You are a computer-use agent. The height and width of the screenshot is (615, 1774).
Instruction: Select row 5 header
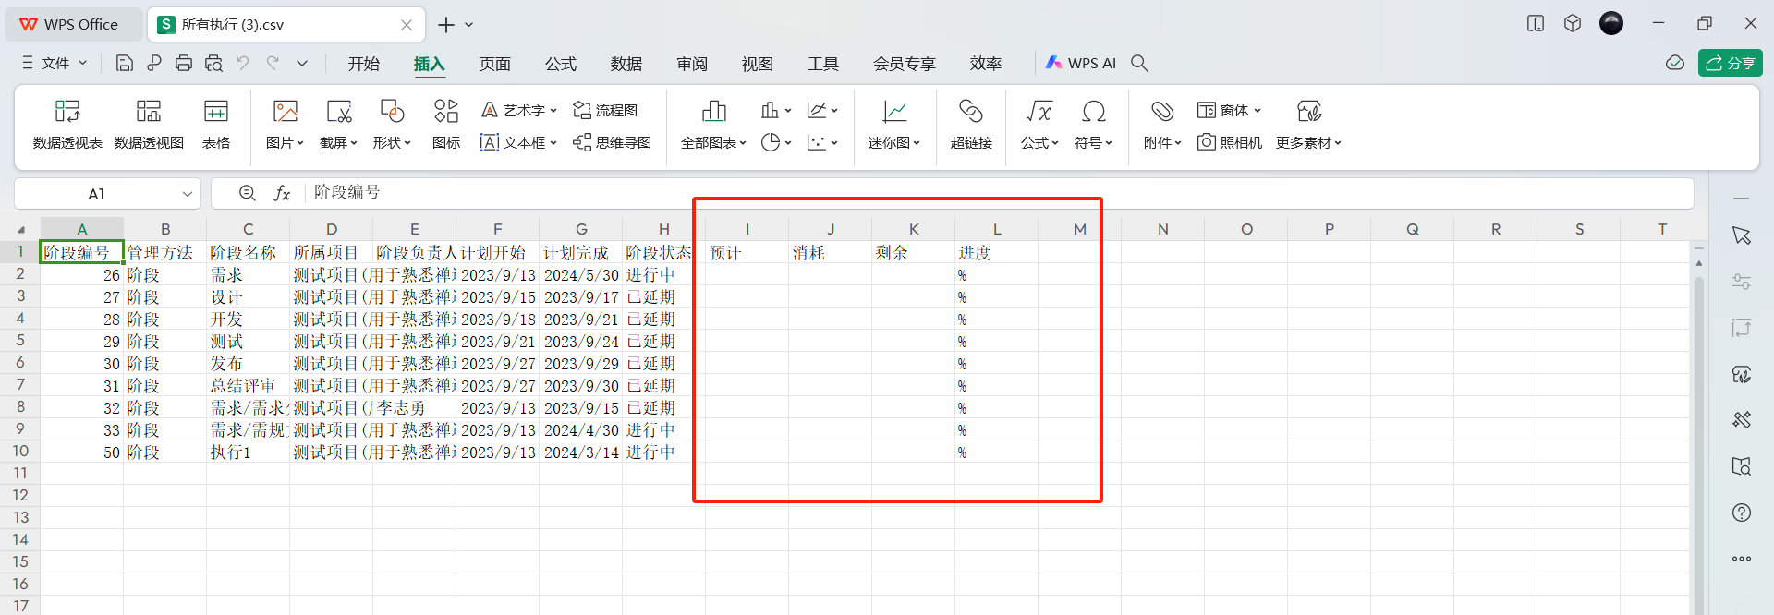pos(20,341)
